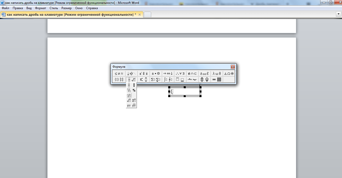
Task: Insert the nth root template
Action: click(134, 100)
